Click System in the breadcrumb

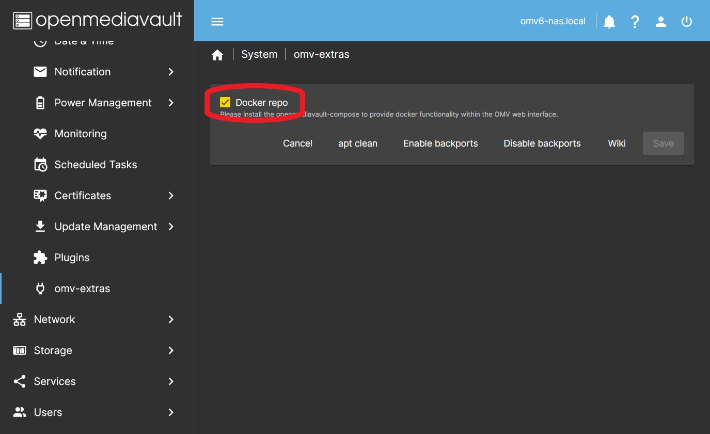click(259, 54)
